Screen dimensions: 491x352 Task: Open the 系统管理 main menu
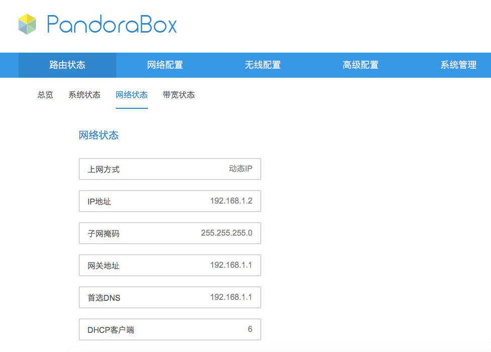click(x=458, y=65)
